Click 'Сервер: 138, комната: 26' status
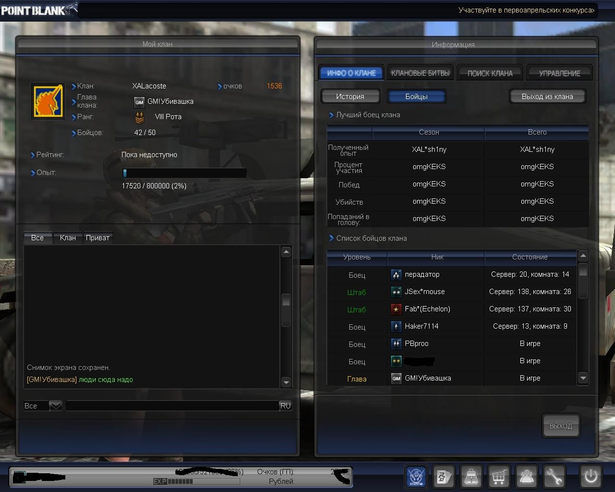The image size is (615, 492). [530, 292]
